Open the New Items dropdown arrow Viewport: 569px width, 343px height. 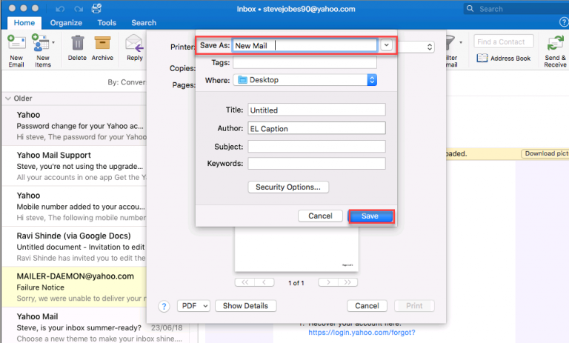tap(53, 42)
